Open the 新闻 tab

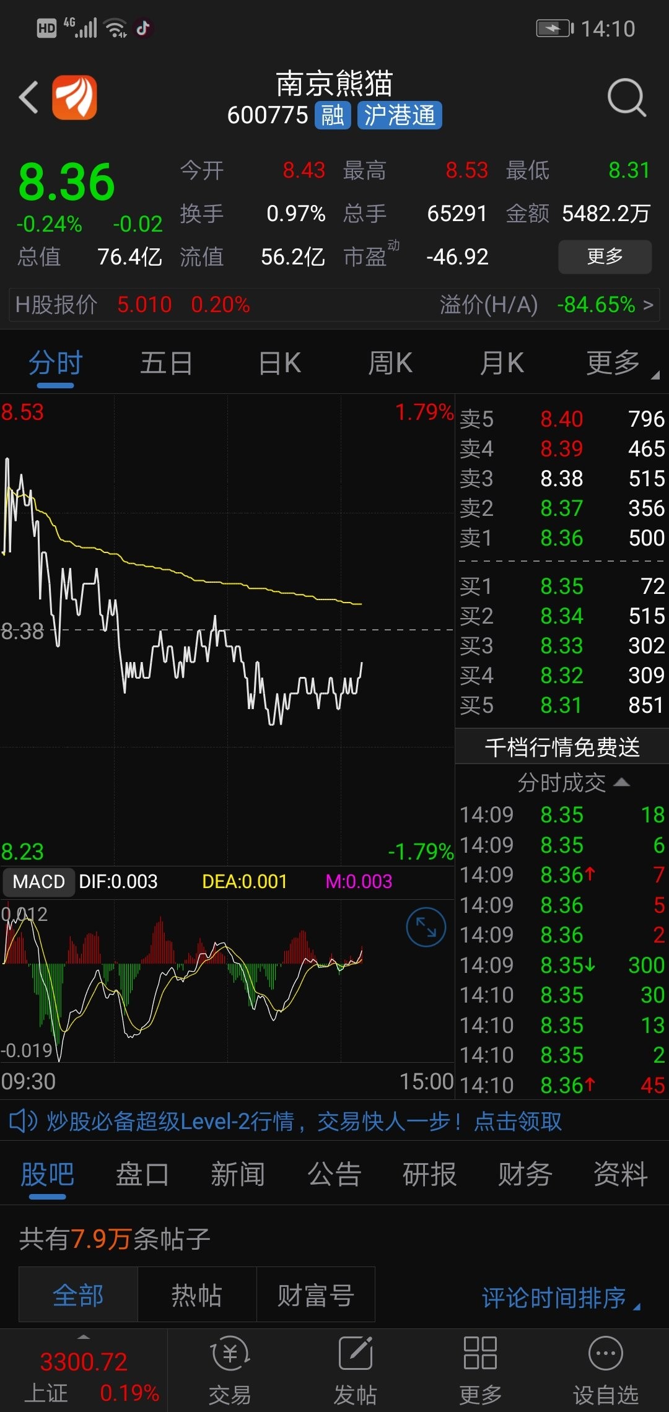[x=238, y=1174]
